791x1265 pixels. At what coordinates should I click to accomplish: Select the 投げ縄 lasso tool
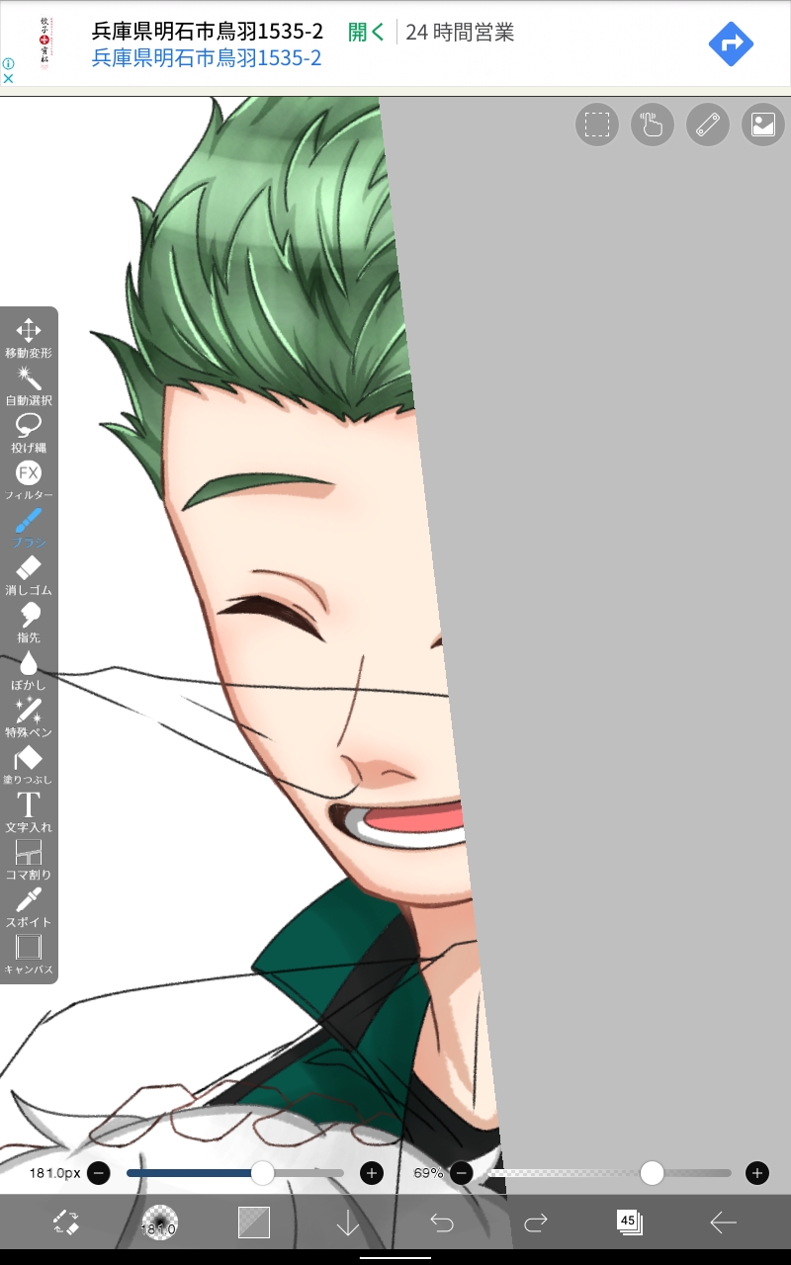point(29,433)
